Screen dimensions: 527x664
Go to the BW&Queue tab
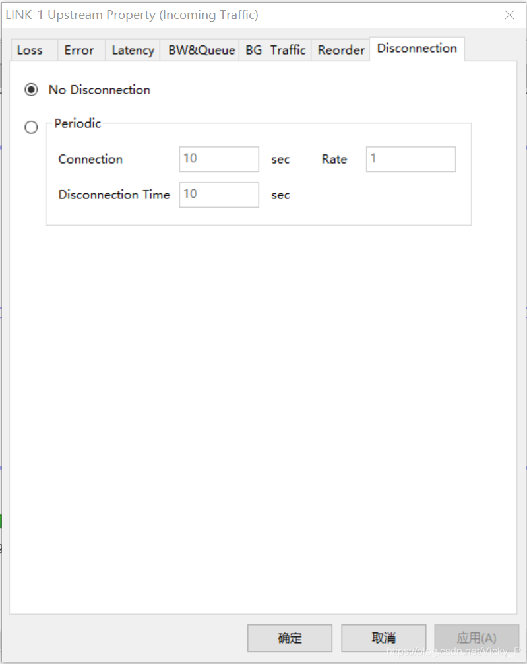point(200,50)
